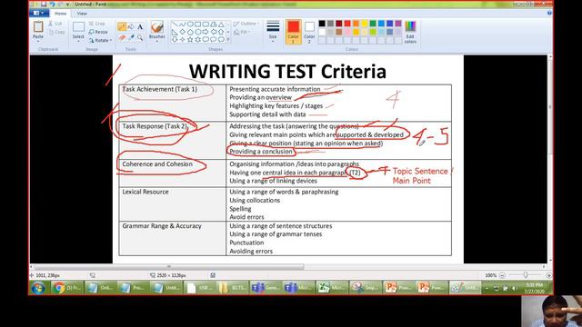This screenshot has height=327, width=582.
Task: Pick the Right arrow shape
Action: [206, 32]
